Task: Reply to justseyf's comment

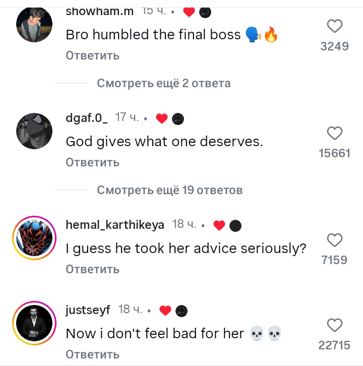Action: pyautogui.click(x=92, y=354)
